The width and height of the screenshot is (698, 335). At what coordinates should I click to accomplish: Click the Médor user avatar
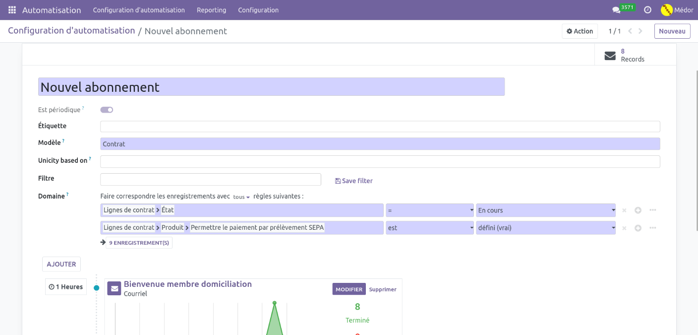[667, 10]
